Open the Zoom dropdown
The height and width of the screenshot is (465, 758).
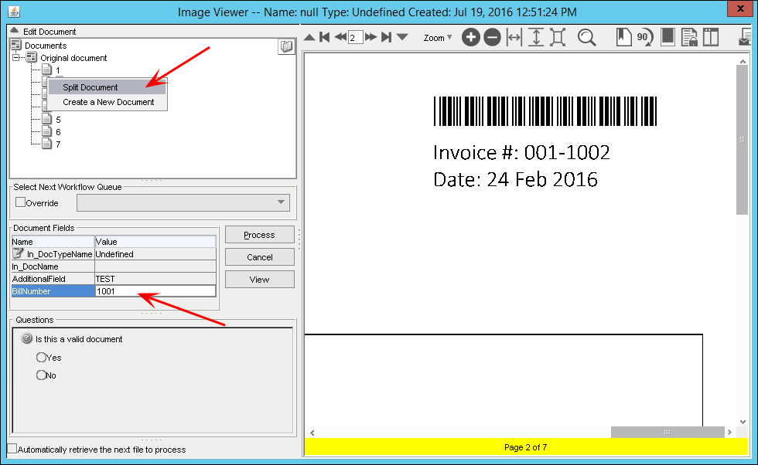pyautogui.click(x=438, y=38)
